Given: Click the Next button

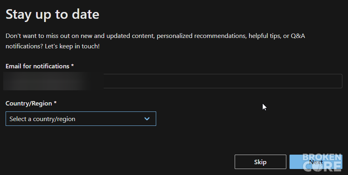Looking at the screenshot, I should (316, 162).
